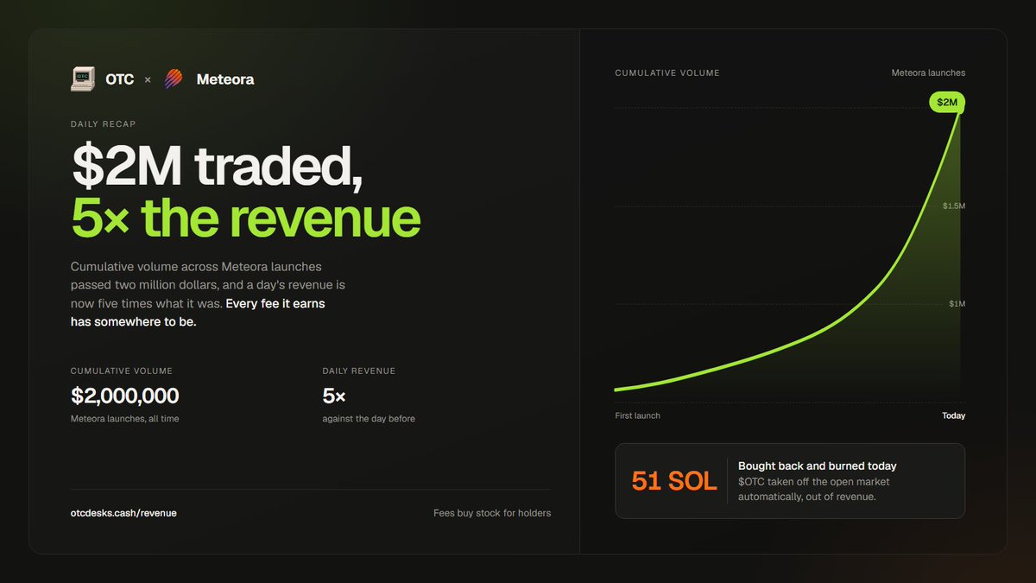Image resolution: width=1036 pixels, height=583 pixels.
Task: Click the 'Meteora launches' chart legend label
Action: pyautogui.click(x=929, y=73)
